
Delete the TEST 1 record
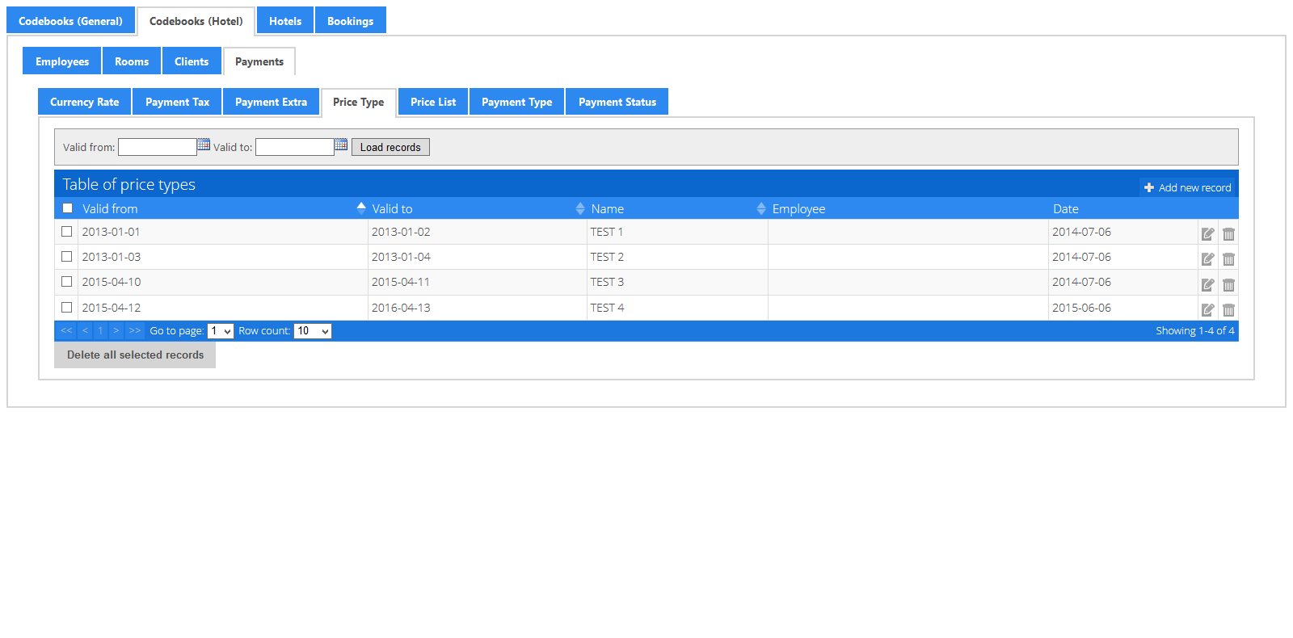click(x=1228, y=234)
